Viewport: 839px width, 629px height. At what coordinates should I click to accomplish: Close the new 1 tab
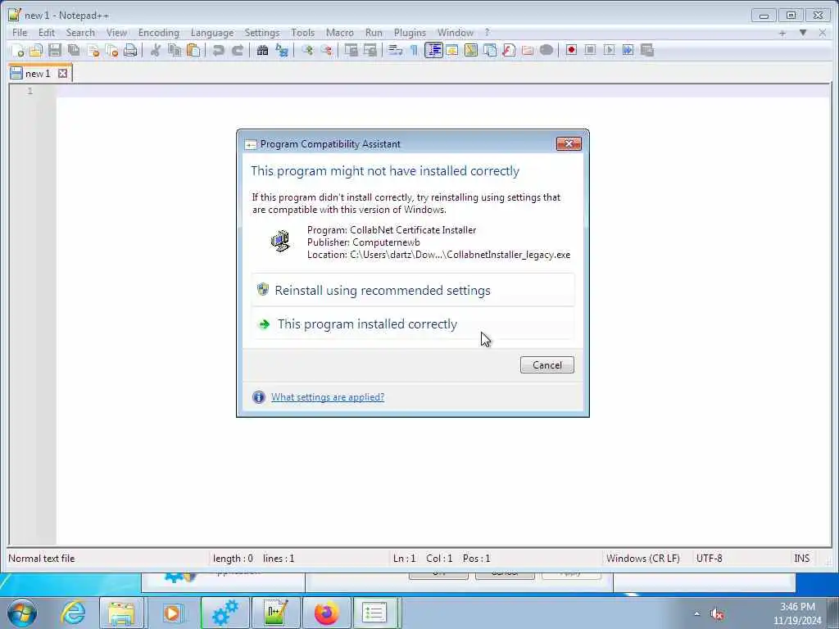click(62, 73)
